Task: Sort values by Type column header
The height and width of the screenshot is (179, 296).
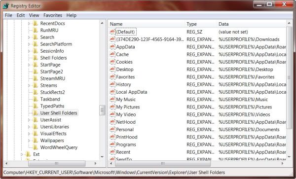Action: coord(201,24)
